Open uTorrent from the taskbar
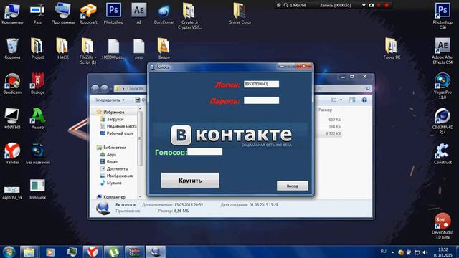 pyautogui.click(x=113, y=252)
